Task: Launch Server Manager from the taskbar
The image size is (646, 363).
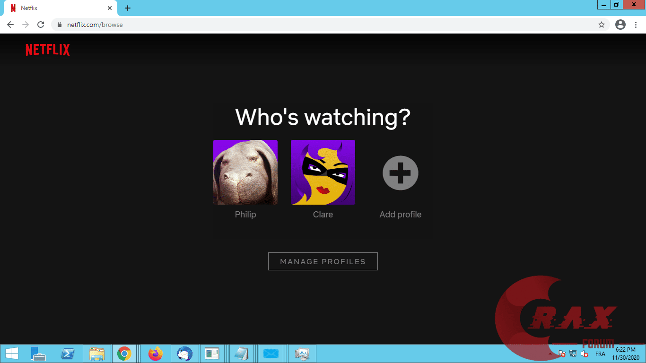Action: click(38, 354)
